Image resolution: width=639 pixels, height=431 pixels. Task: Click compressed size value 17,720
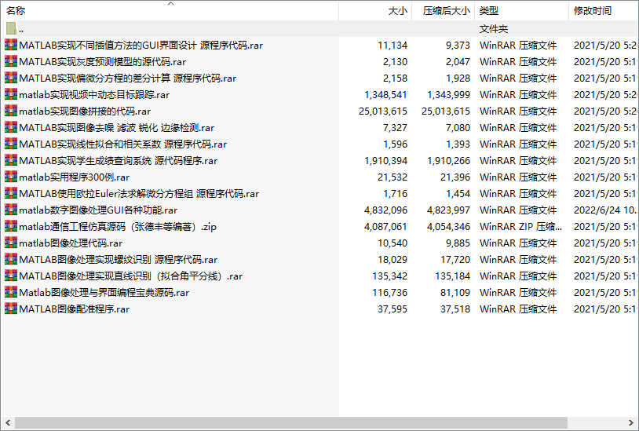pyautogui.click(x=455, y=260)
